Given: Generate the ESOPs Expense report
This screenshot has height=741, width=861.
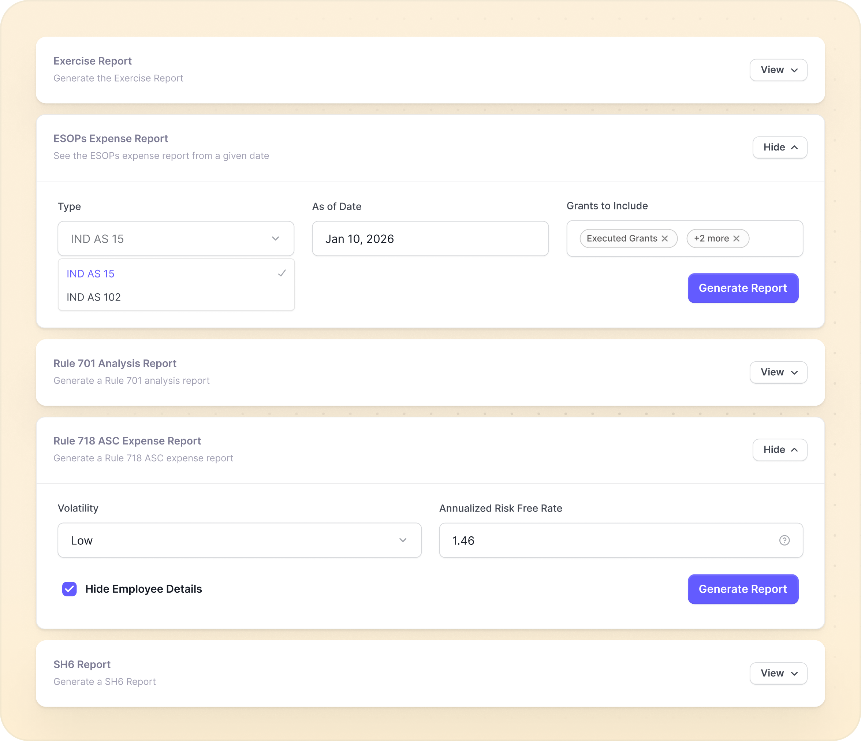Looking at the screenshot, I should pyautogui.click(x=742, y=288).
